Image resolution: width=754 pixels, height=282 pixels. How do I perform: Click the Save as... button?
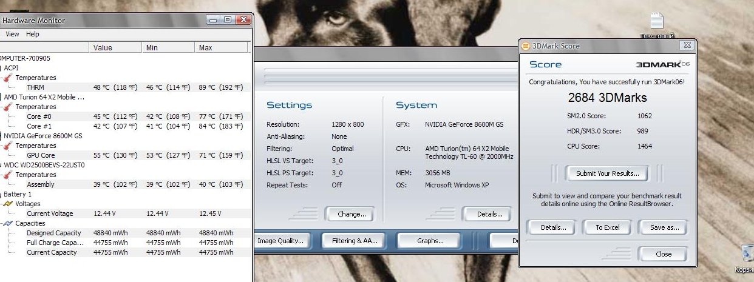pos(664,228)
